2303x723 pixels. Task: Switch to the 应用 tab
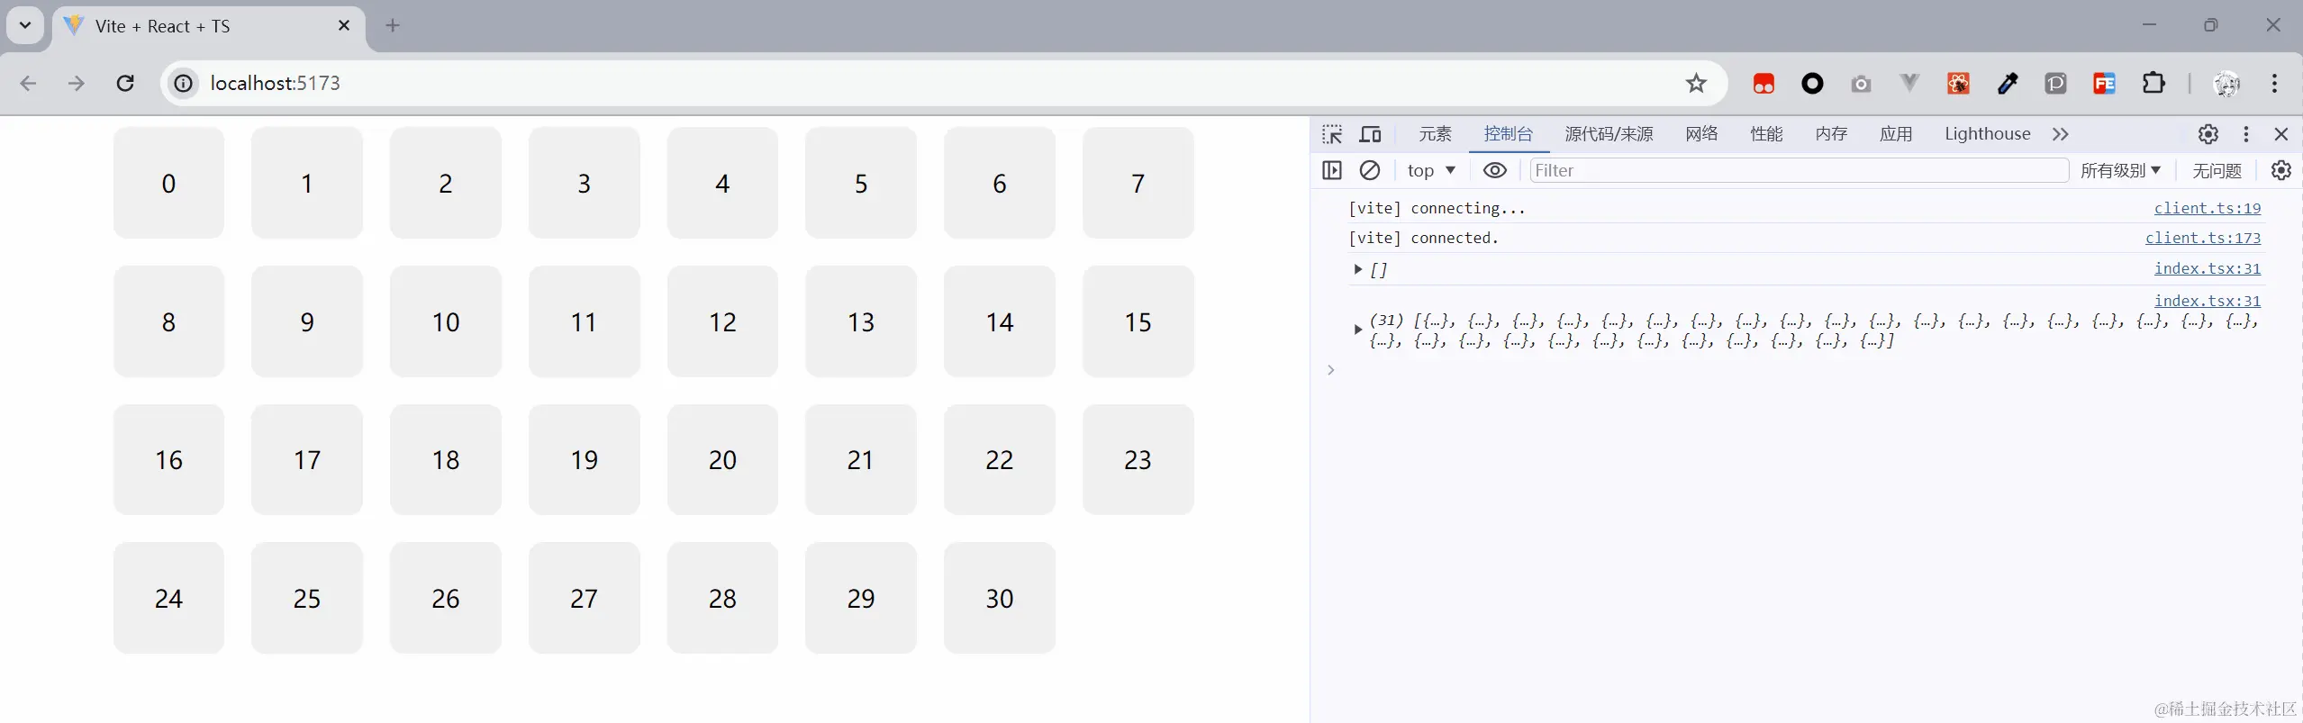pyautogui.click(x=1896, y=134)
